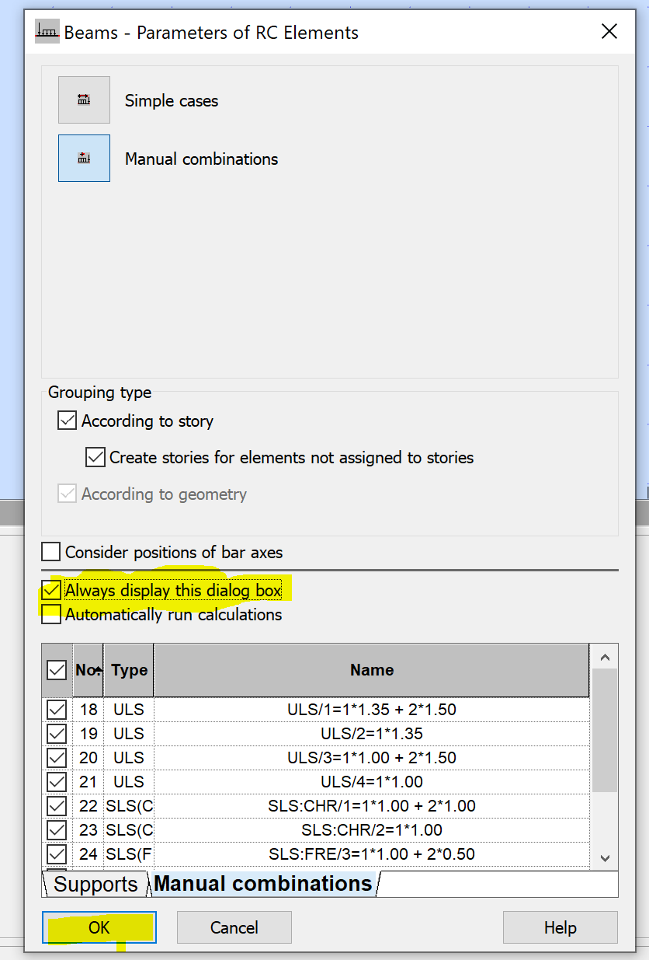Image resolution: width=649 pixels, height=960 pixels.
Task: Select the Manual combinations mode icon
Action: pos(84,158)
